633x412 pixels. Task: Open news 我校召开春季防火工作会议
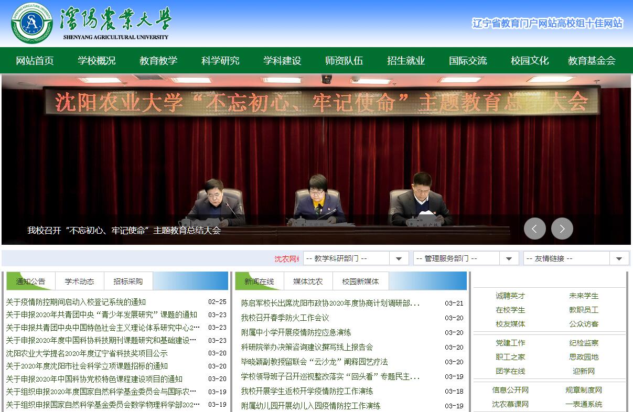click(285, 318)
